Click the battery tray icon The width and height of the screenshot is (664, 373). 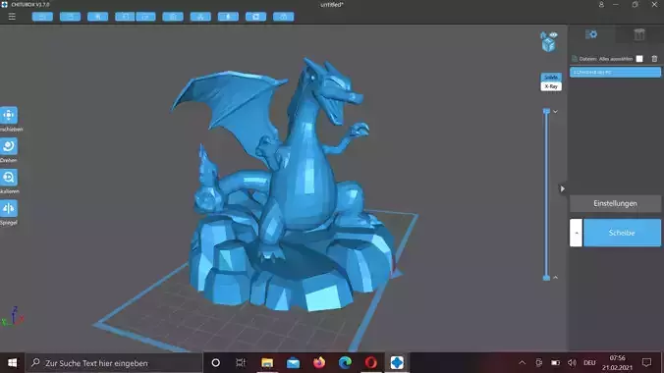coord(555,363)
